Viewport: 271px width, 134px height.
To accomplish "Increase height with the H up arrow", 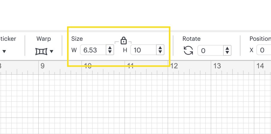I will [x=160, y=48].
